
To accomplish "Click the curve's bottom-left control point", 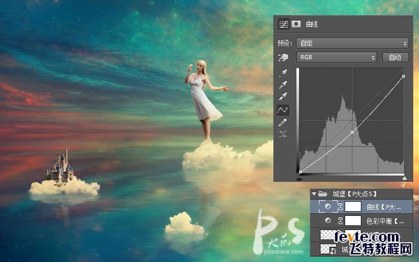I will (300, 172).
